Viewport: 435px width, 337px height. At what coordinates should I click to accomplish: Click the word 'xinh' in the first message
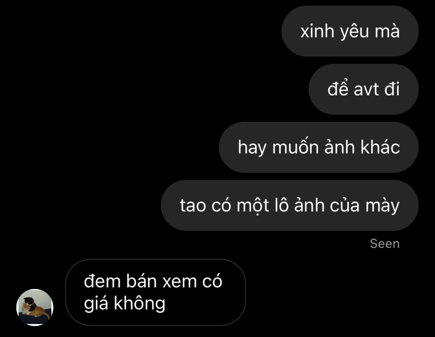coord(318,31)
